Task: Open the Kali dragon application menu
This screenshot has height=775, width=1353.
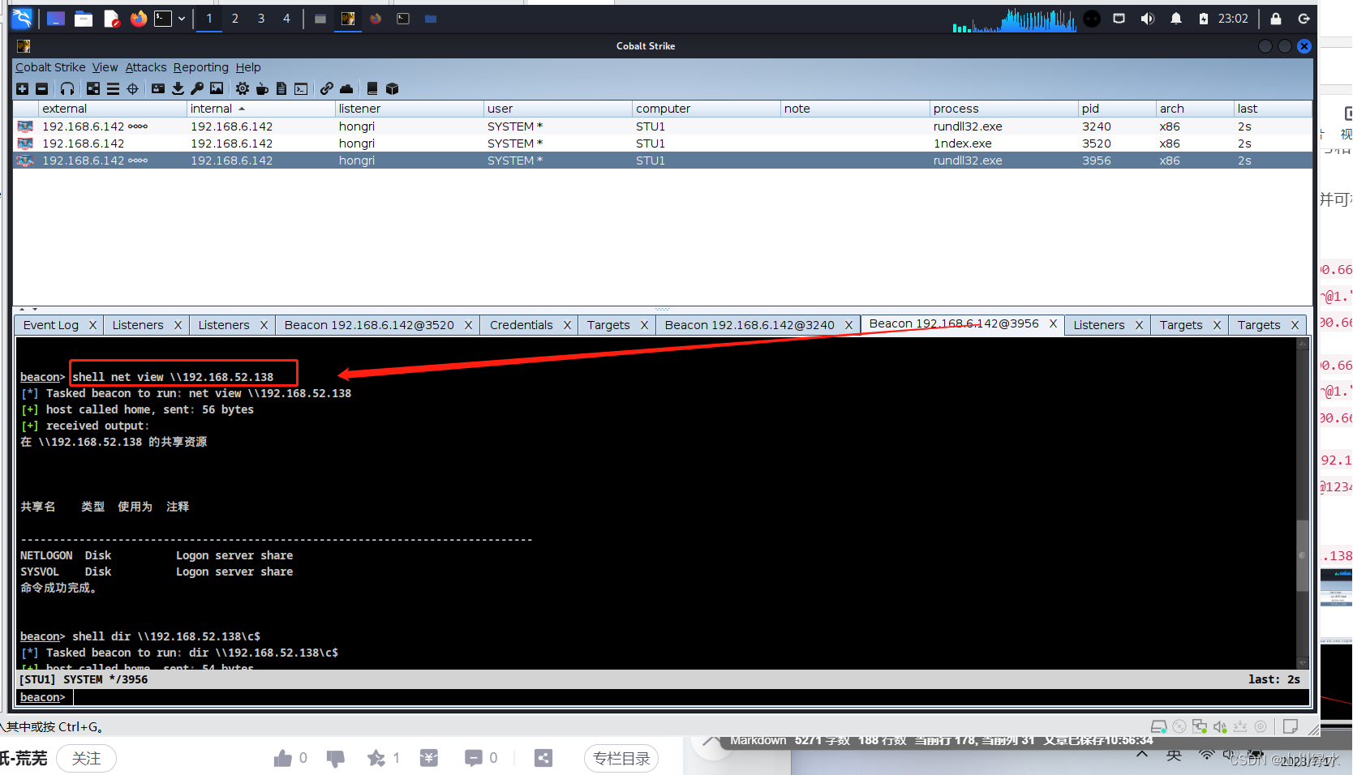Action: (22, 19)
